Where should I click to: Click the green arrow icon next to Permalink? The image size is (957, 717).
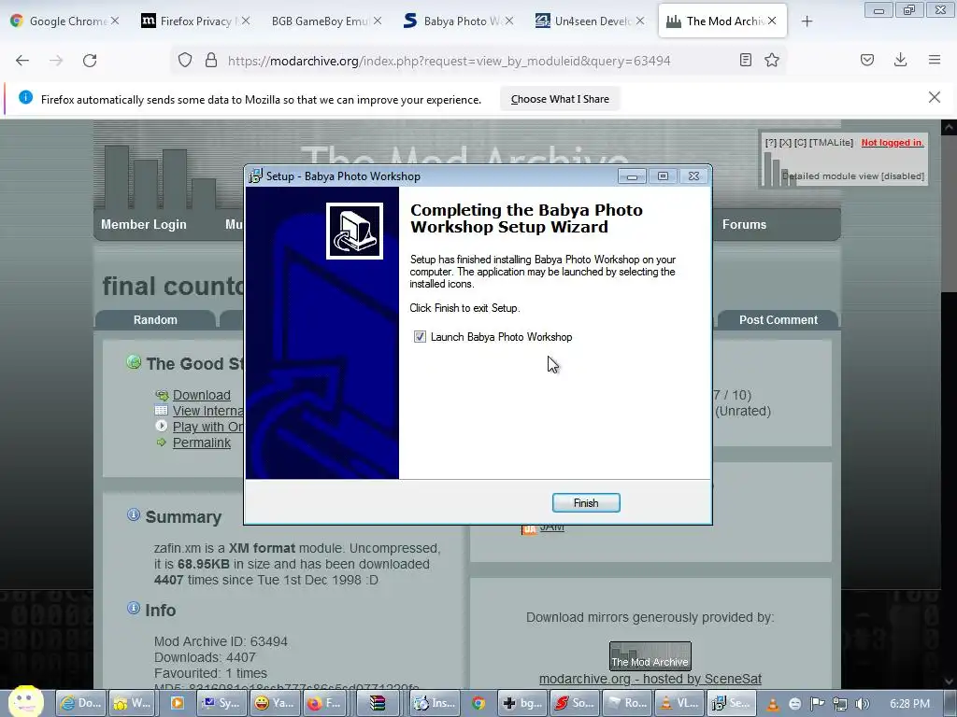click(161, 443)
